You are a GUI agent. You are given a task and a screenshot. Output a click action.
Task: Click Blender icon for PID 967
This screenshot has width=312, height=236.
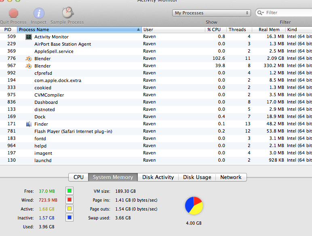point(29,66)
